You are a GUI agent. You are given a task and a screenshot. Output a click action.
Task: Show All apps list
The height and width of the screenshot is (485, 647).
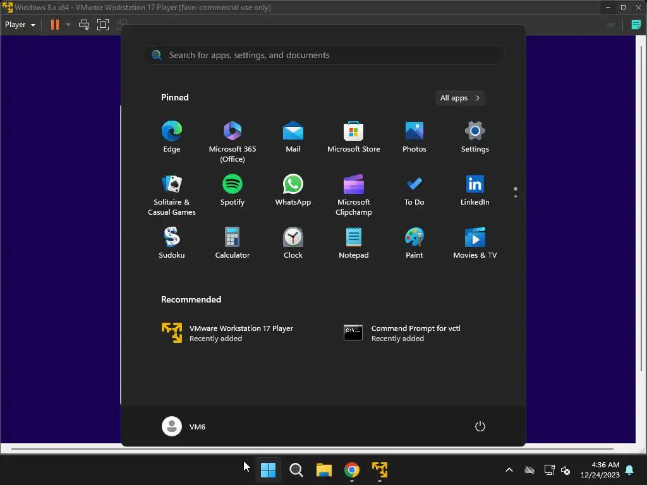click(x=460, y=98)
